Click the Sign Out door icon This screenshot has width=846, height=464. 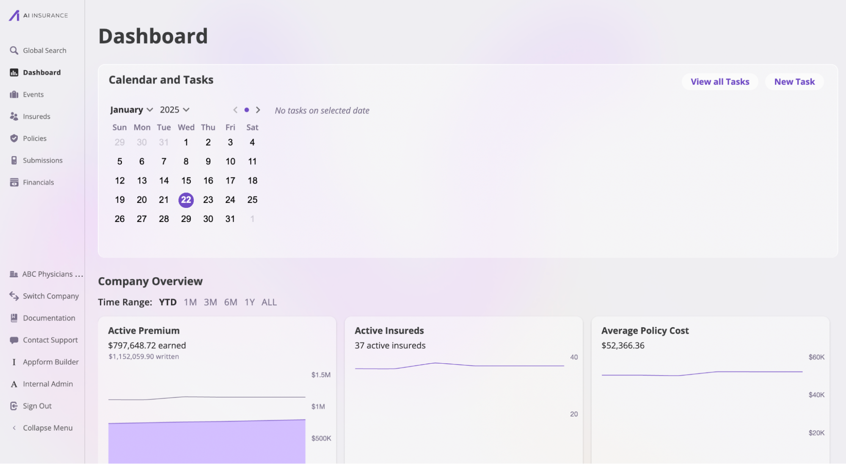click(x=14, y=406)
